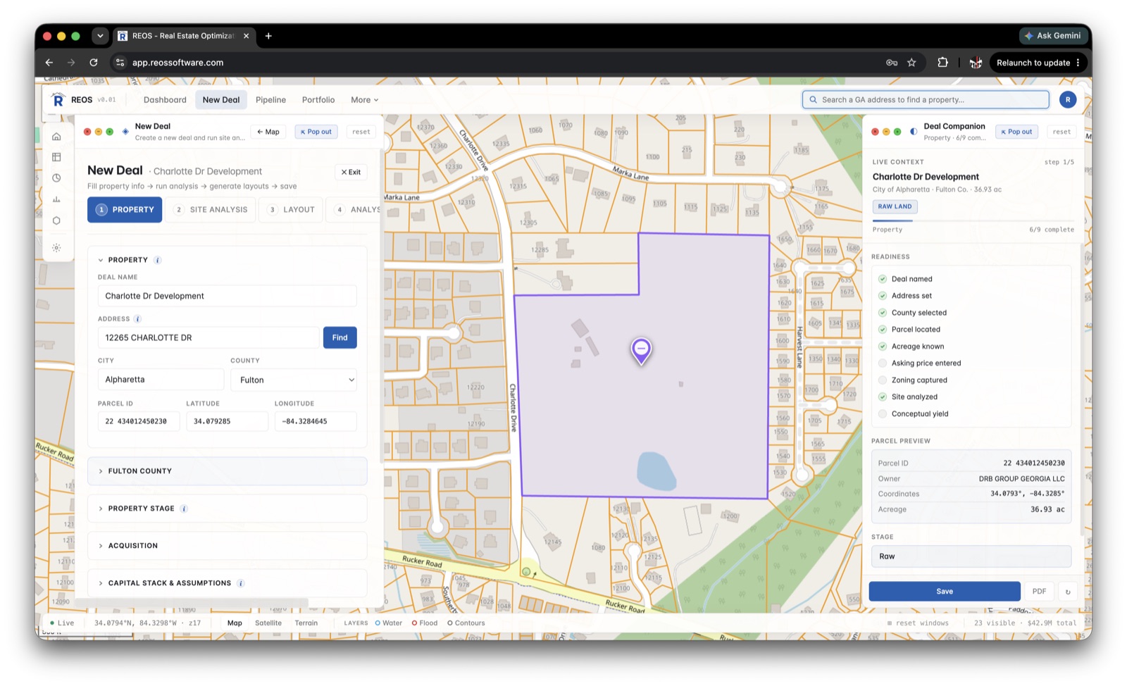Screen dimensions: 1127x686
Task: Go back using the browser back arrow
Action: [x=49, y=63]
